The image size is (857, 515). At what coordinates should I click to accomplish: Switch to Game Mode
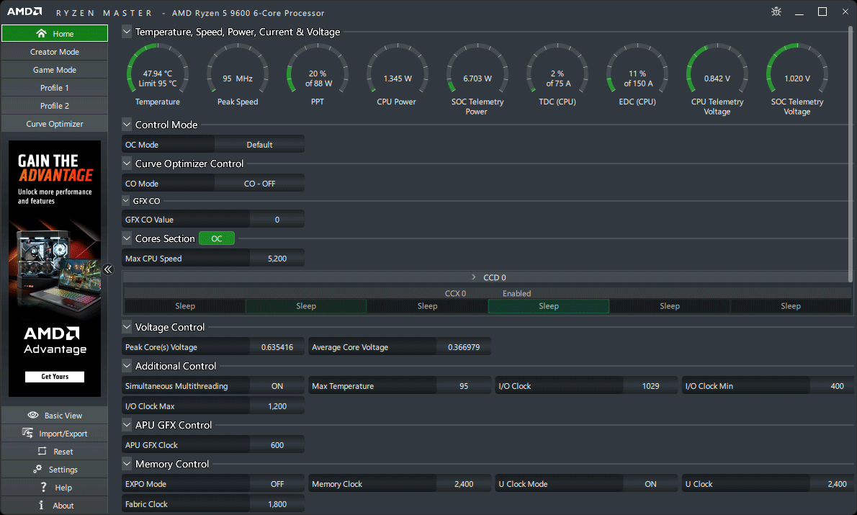(55, 69)
